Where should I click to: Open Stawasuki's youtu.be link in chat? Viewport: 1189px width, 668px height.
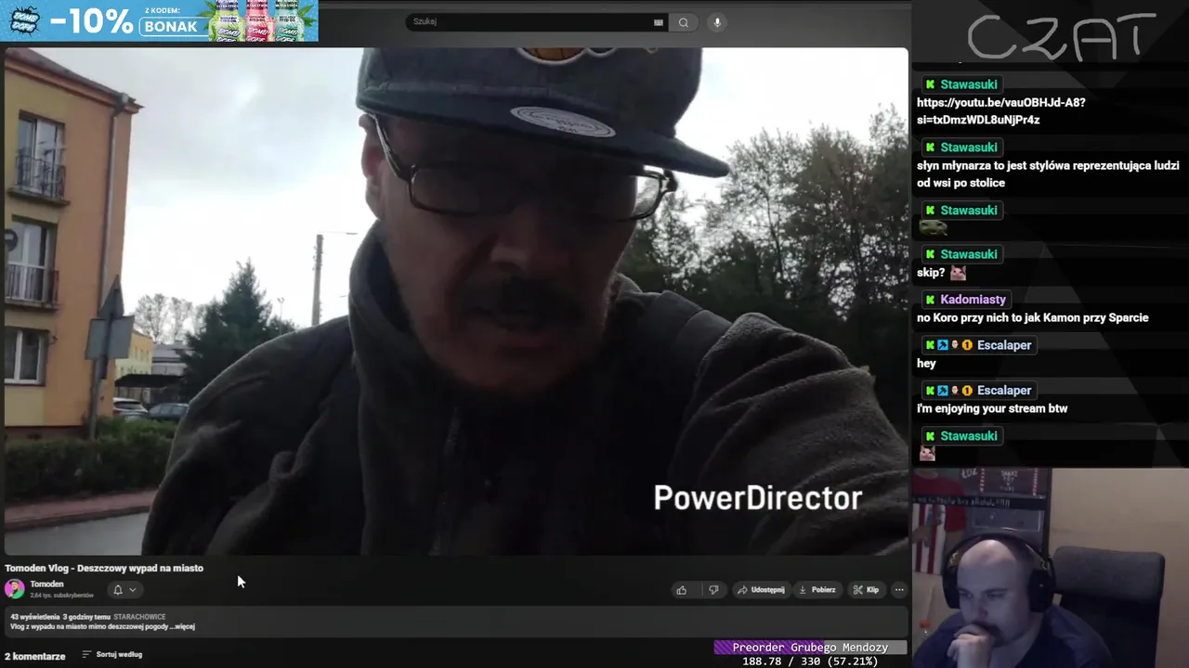coord(1001,111)
